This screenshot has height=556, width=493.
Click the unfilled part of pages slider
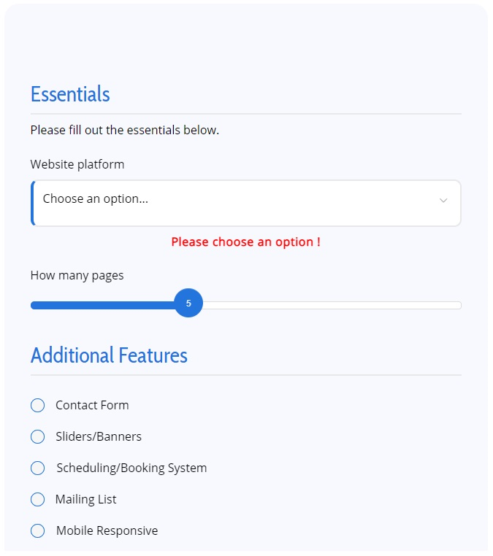point(332,305)
